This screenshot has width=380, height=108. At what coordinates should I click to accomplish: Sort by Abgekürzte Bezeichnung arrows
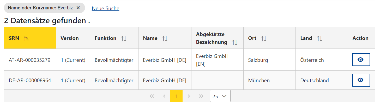(x=235, y=43)
